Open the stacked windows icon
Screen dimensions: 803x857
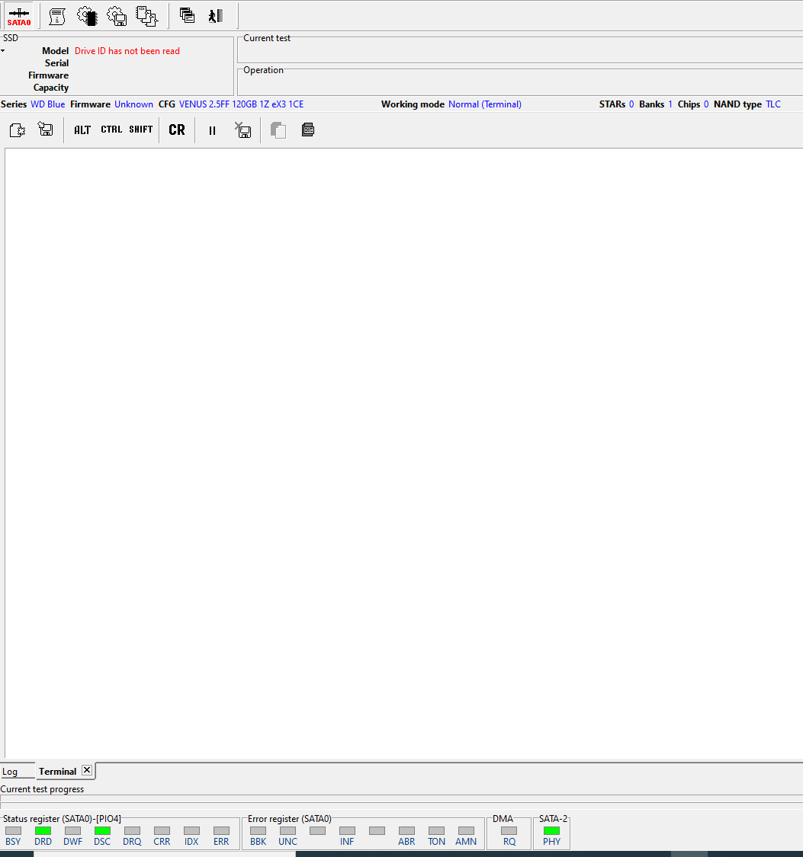click(187, 16)
